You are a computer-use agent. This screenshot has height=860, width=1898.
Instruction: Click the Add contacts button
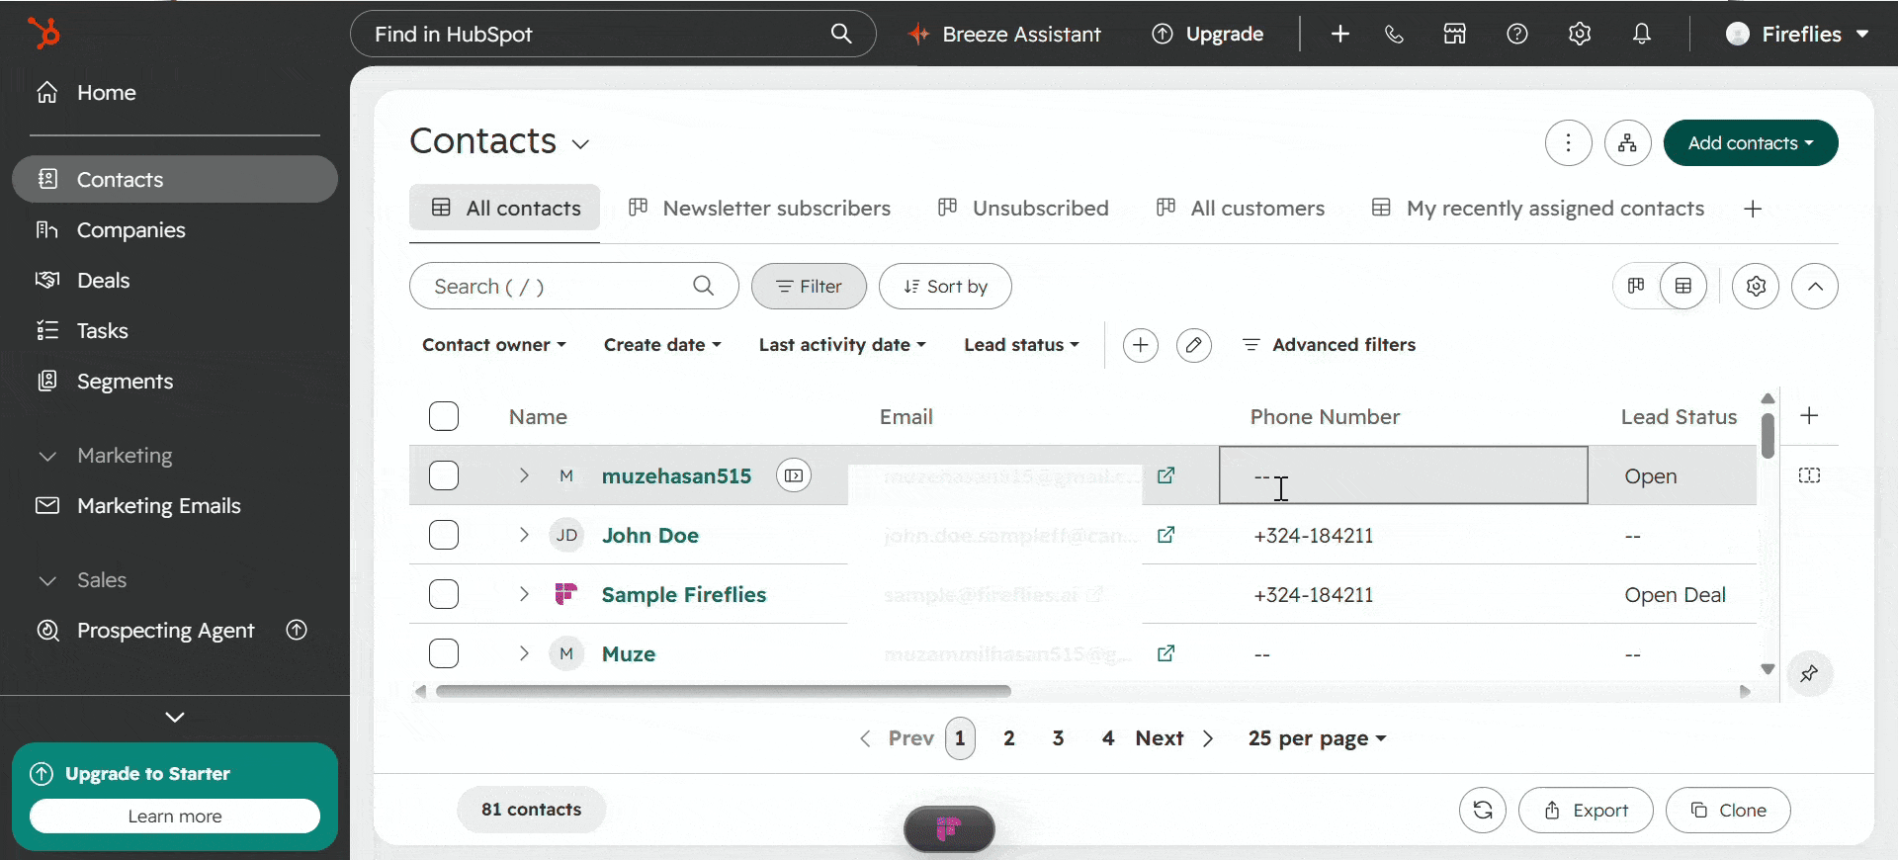point(1751,143)
